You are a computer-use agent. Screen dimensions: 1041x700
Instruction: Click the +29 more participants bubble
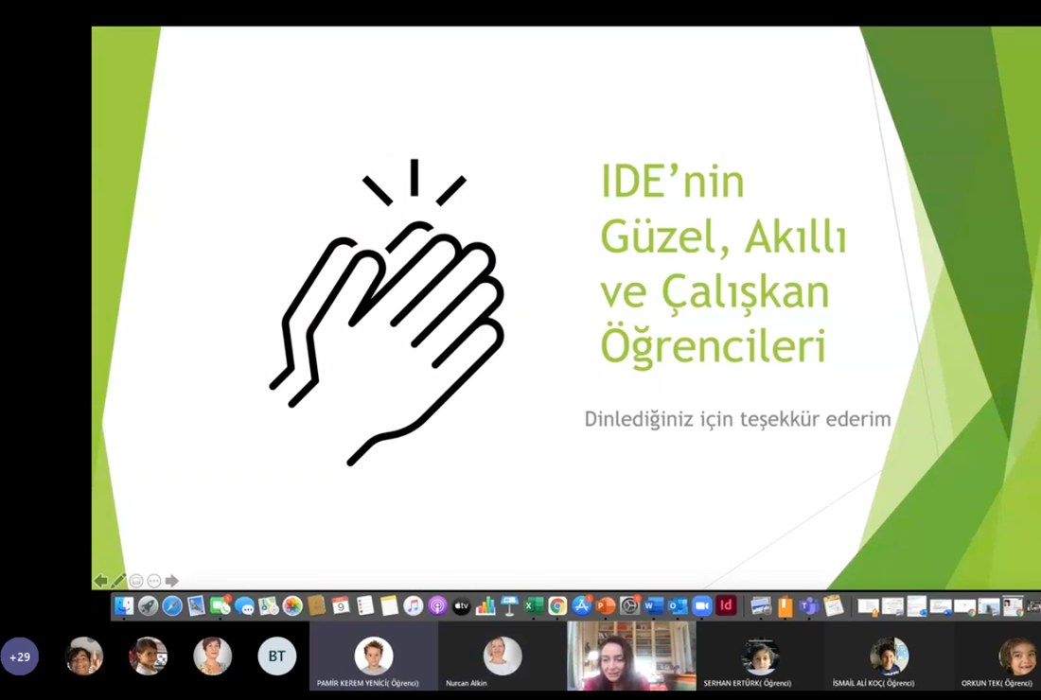[20, 656]
